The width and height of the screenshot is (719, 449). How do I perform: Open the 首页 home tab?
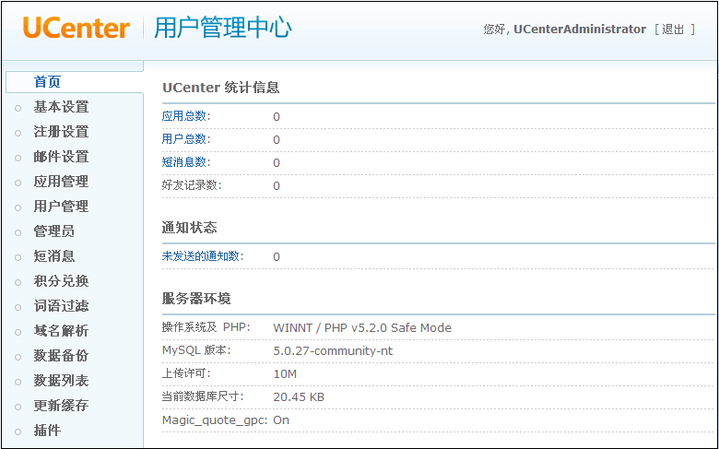pos(48,82)
